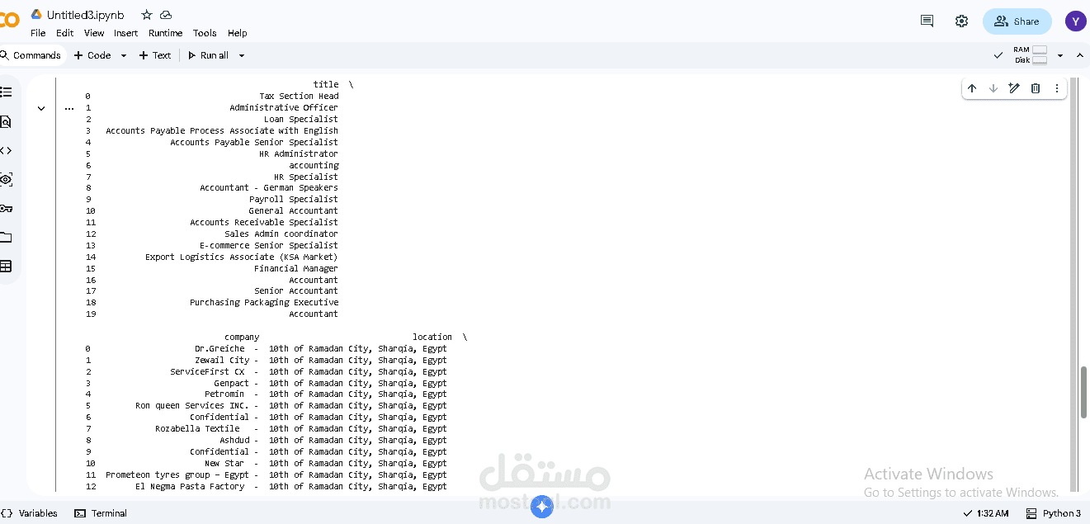
Task: Click the Share button
Action: coord(1017,21)
